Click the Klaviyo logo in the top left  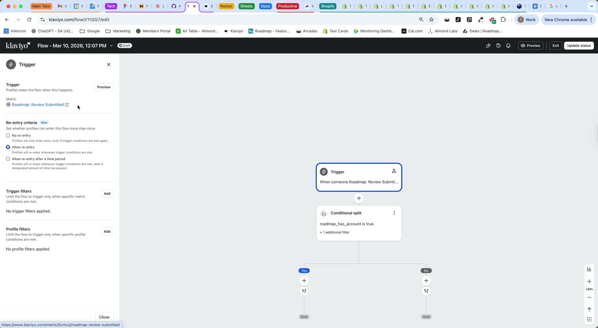[x=17, y=46]
